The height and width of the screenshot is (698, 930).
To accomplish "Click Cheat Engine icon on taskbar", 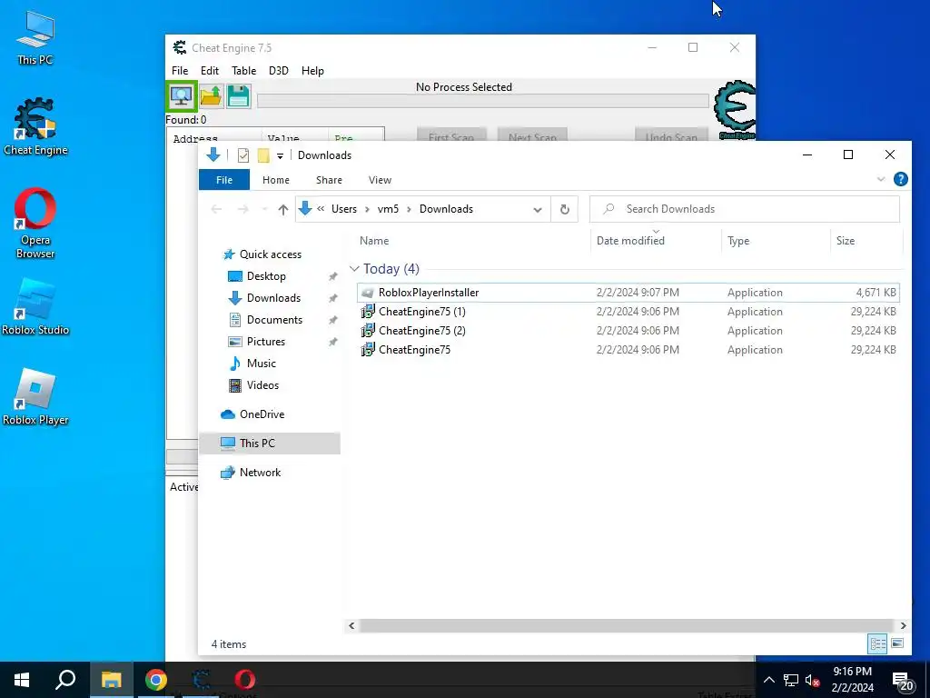I will tap(201, 680).
